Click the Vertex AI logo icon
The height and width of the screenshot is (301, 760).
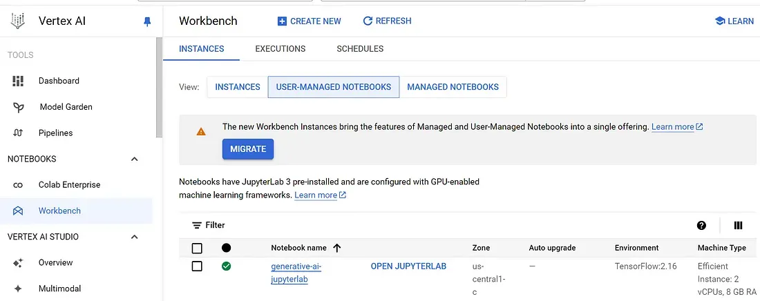tap(18, 21)
